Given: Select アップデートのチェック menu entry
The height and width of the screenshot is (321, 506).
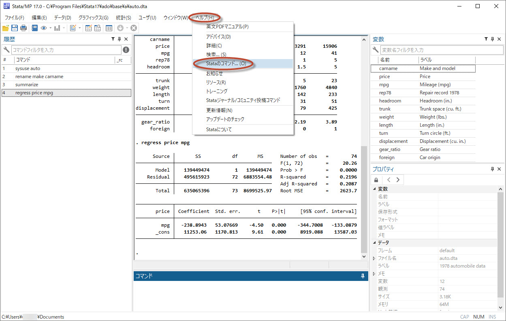Looking at the screenshot, I should (243, 119).
